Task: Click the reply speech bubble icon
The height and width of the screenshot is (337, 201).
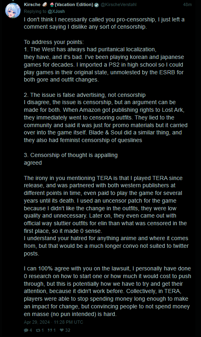Action: click(26, 330)
